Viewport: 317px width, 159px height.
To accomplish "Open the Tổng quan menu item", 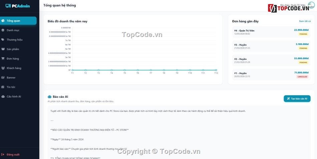I will click(18, 21).
